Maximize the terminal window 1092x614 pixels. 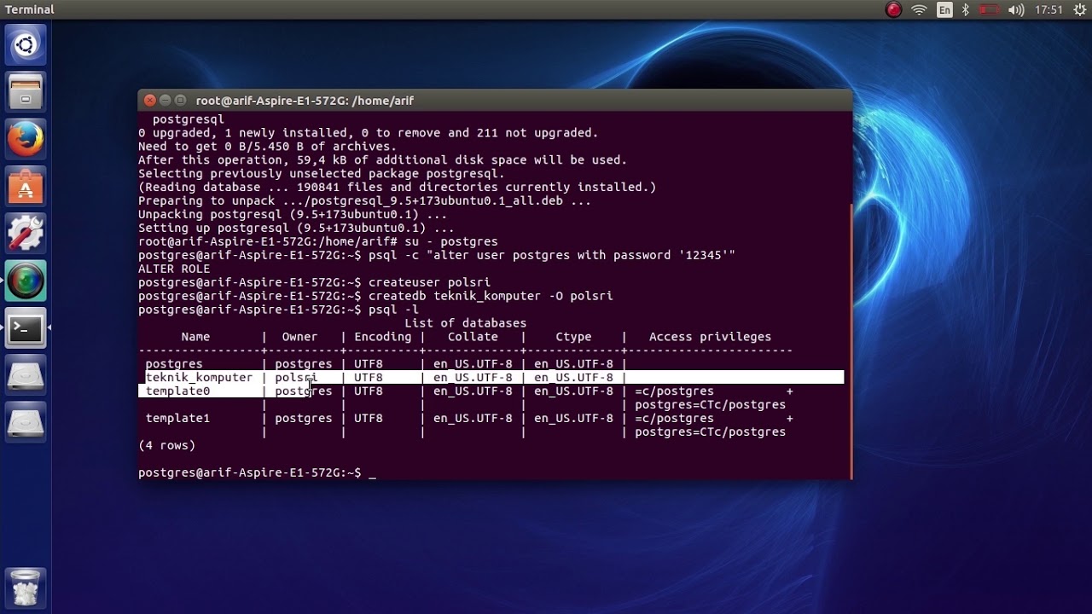pos(181,100)
